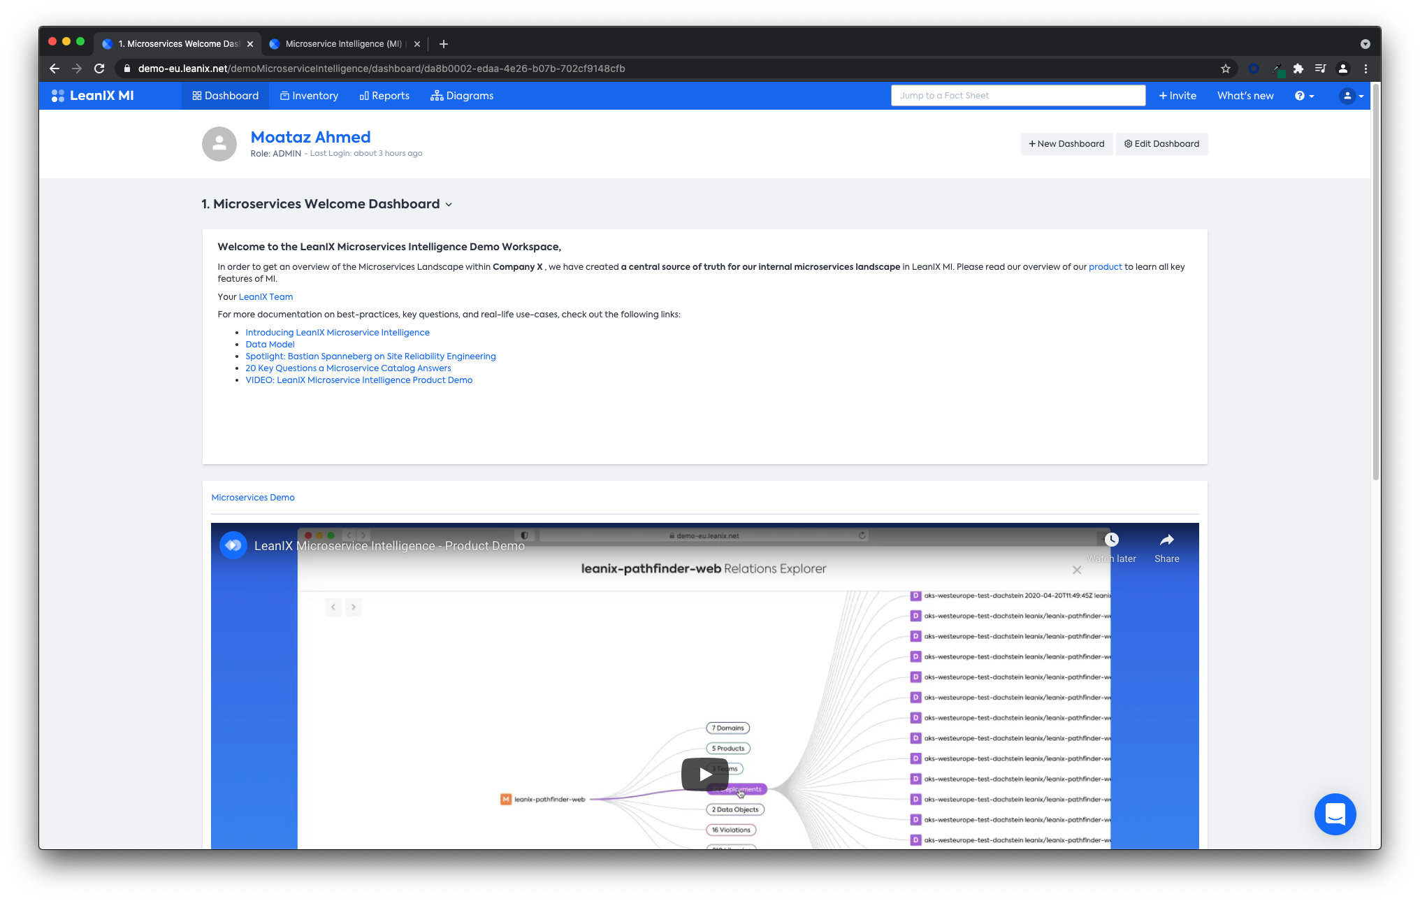Expand the Microservices Welcome Dashboard title chevron
The image size is (1420, 901).
[x=449, y=205]
